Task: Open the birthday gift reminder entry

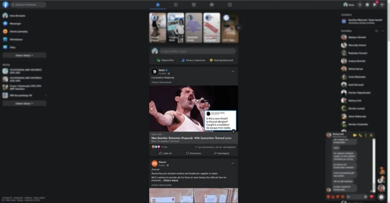Action: [362, 21]
